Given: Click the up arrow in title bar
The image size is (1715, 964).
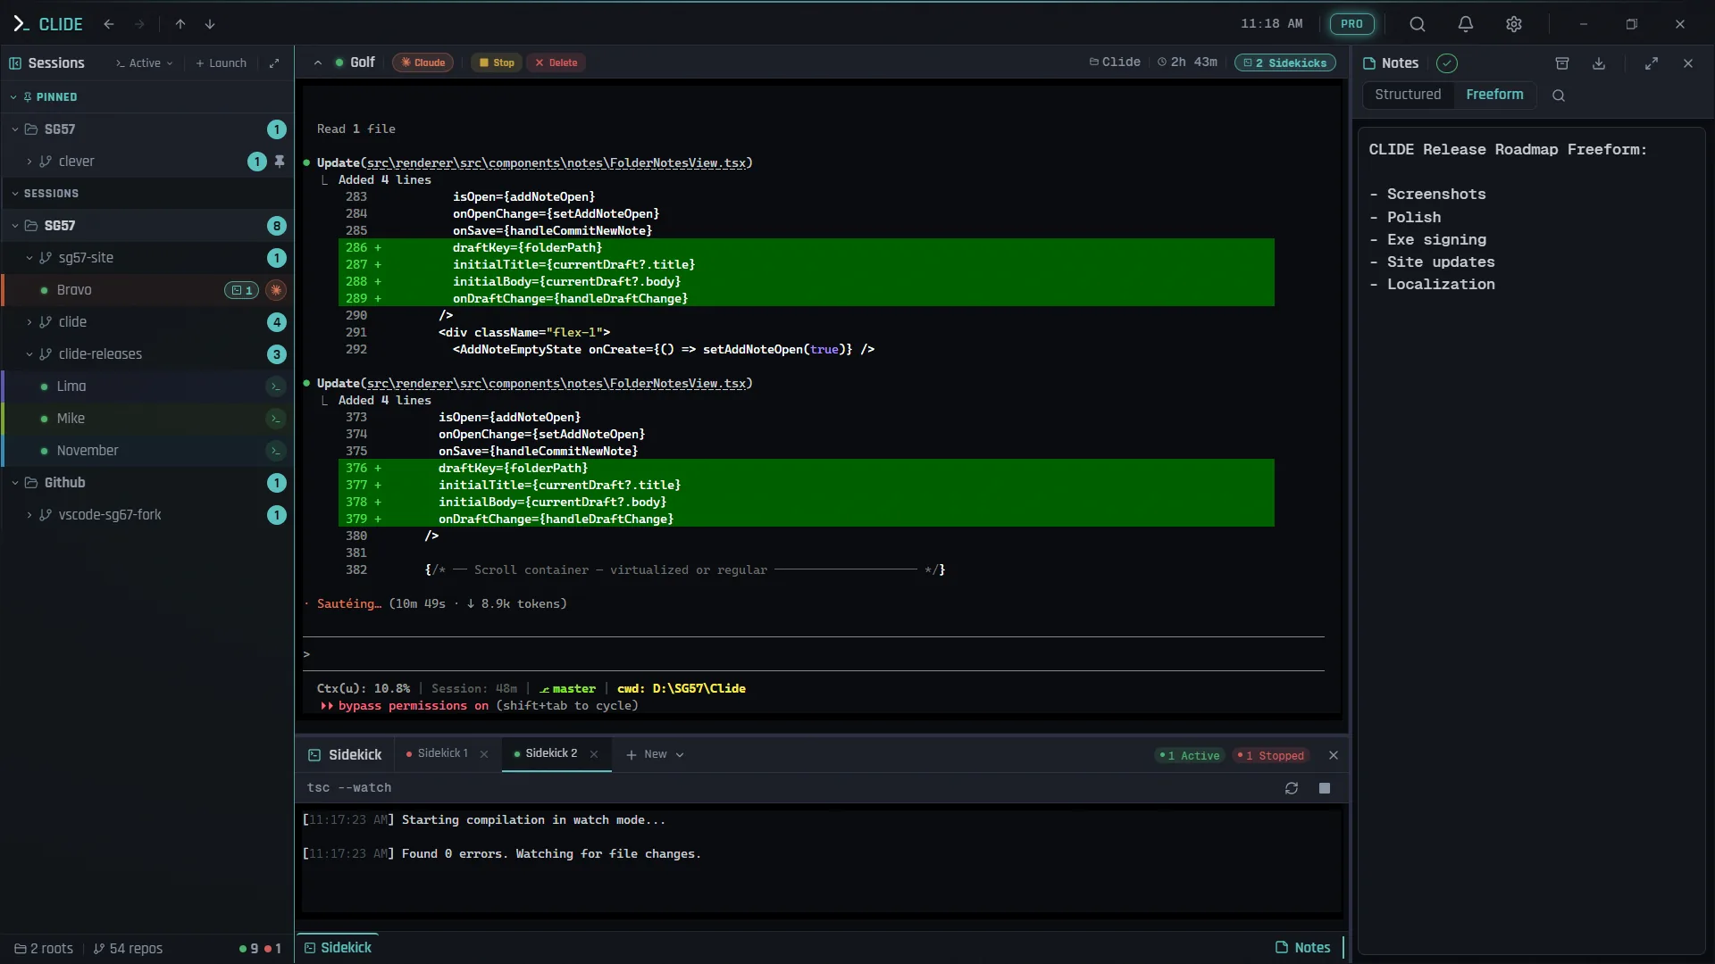Looking at the screenshot, I should (x=180, y=24).
